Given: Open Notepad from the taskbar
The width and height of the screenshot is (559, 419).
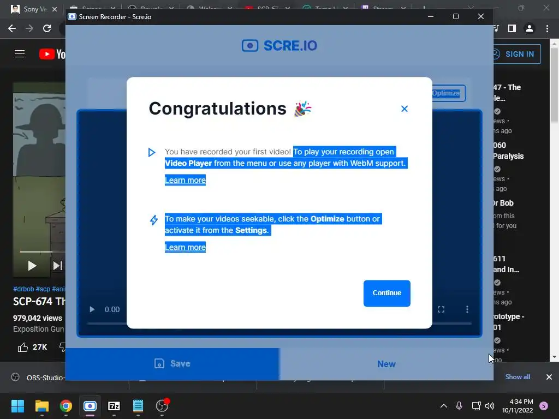Looking at the screenshot, I should click(x=138, y=406).
